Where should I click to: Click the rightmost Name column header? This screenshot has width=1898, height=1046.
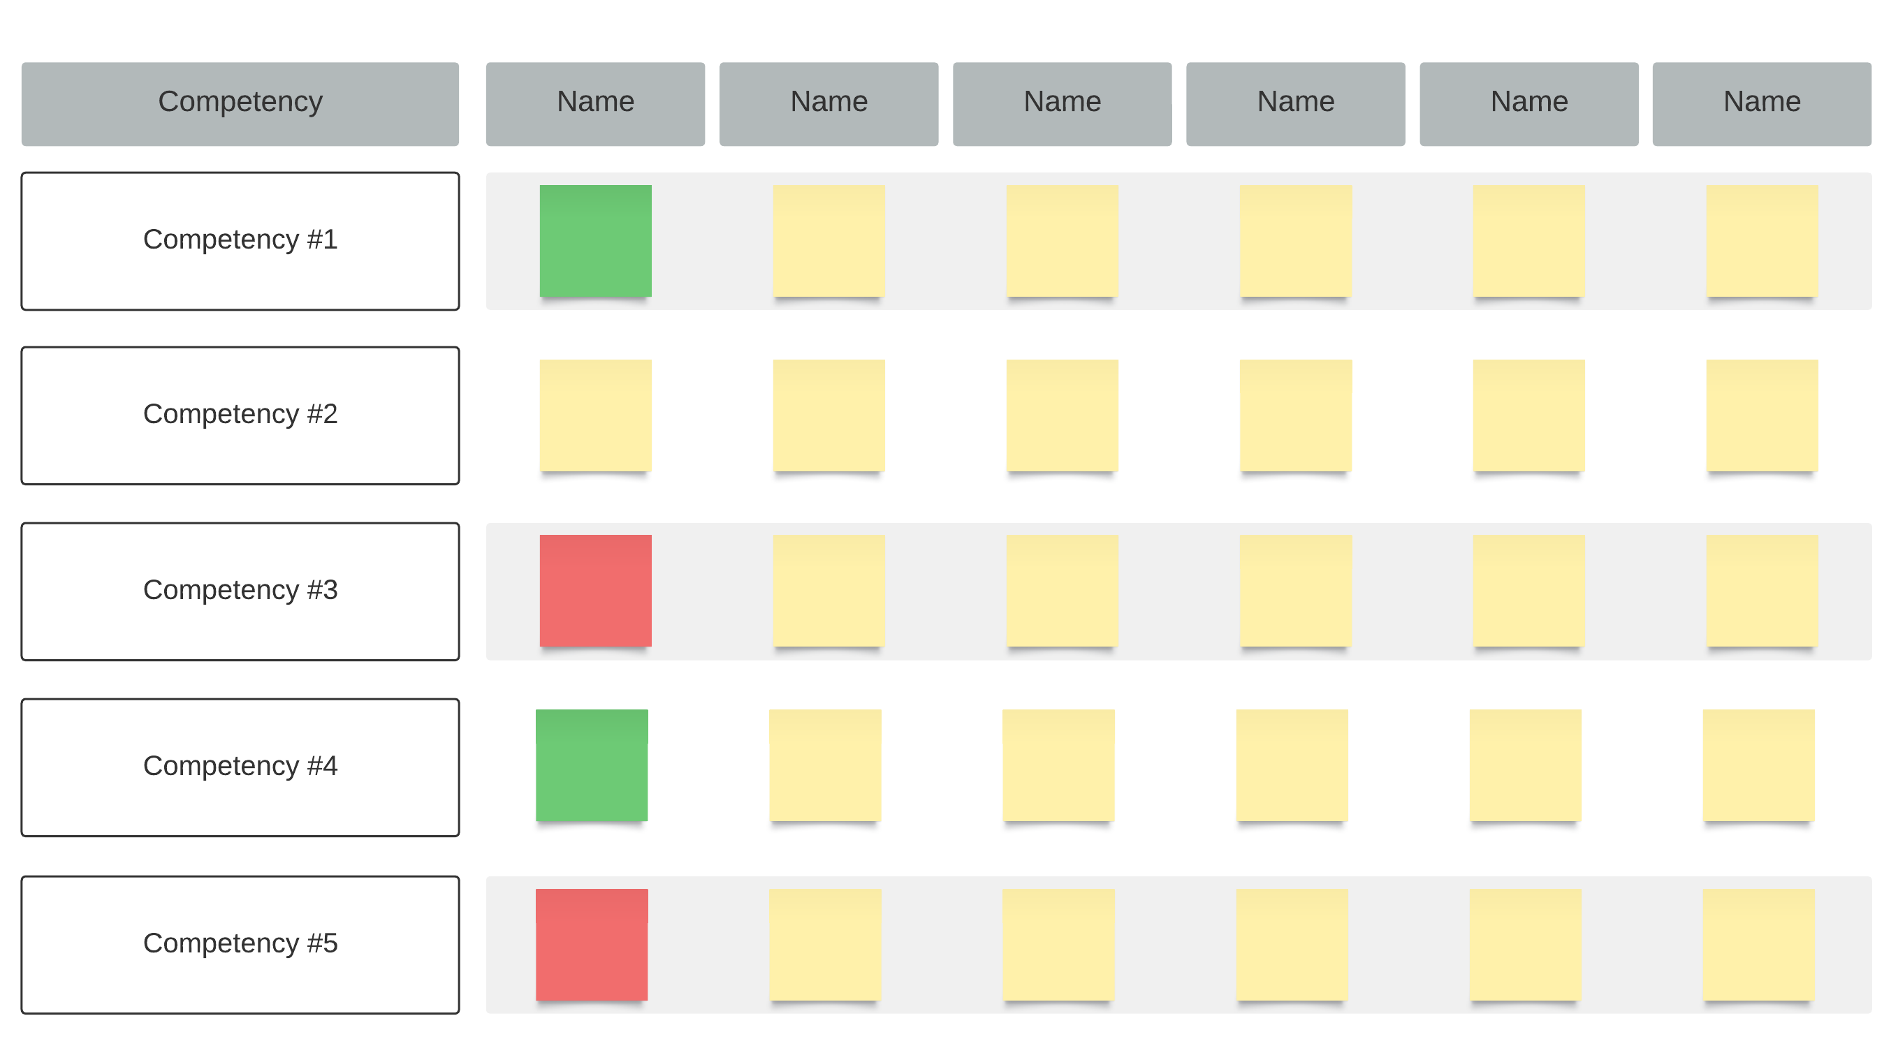pos(1762,104)
